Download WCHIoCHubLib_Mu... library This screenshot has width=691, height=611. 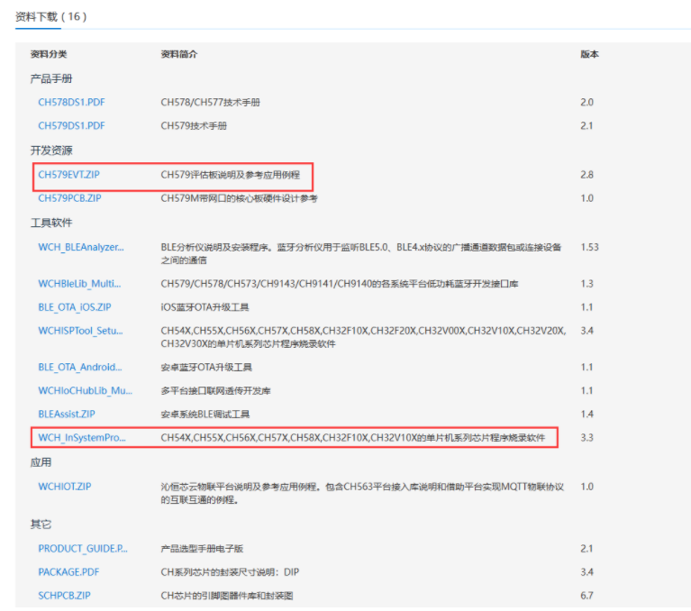tap(85, 390)
